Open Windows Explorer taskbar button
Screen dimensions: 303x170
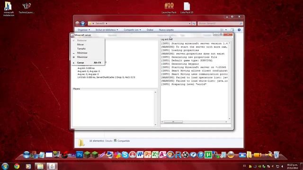point(40,166)
